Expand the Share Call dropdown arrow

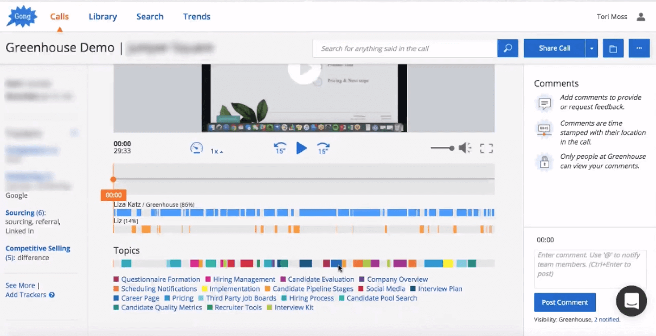[591, 48]
